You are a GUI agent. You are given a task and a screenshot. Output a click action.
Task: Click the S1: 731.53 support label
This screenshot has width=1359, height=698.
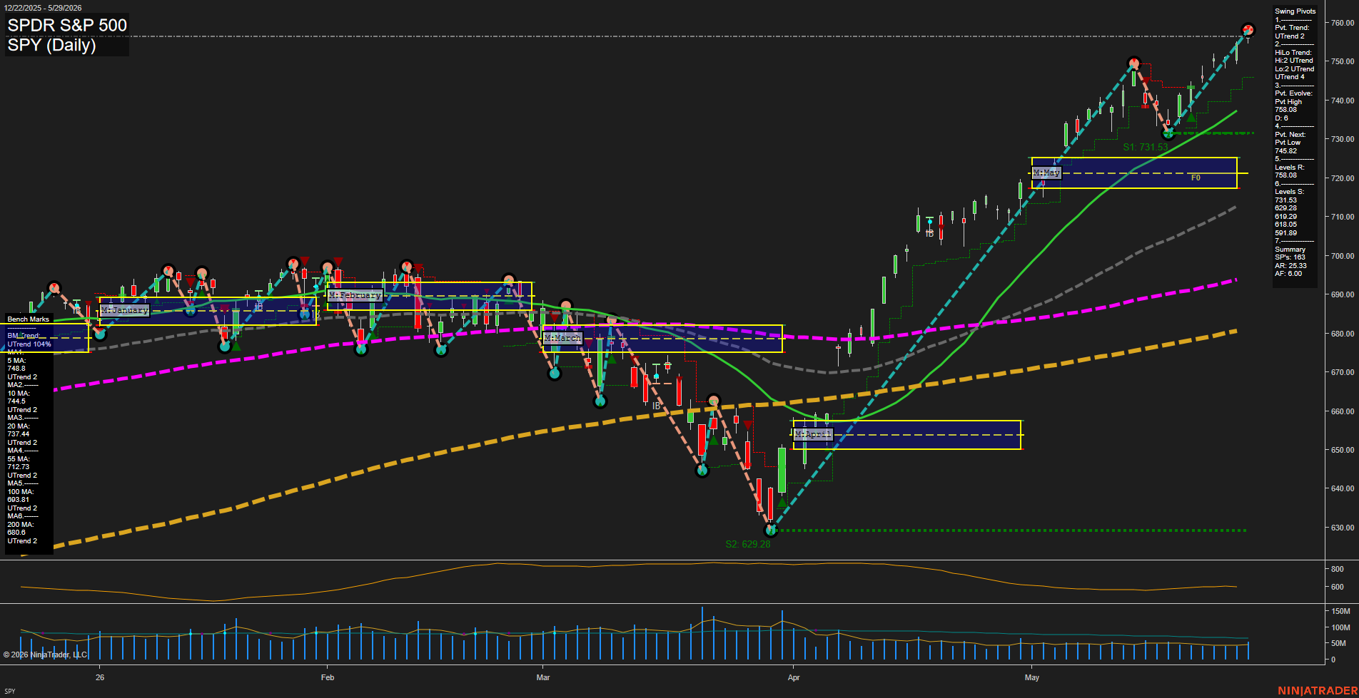(1146, 148)
